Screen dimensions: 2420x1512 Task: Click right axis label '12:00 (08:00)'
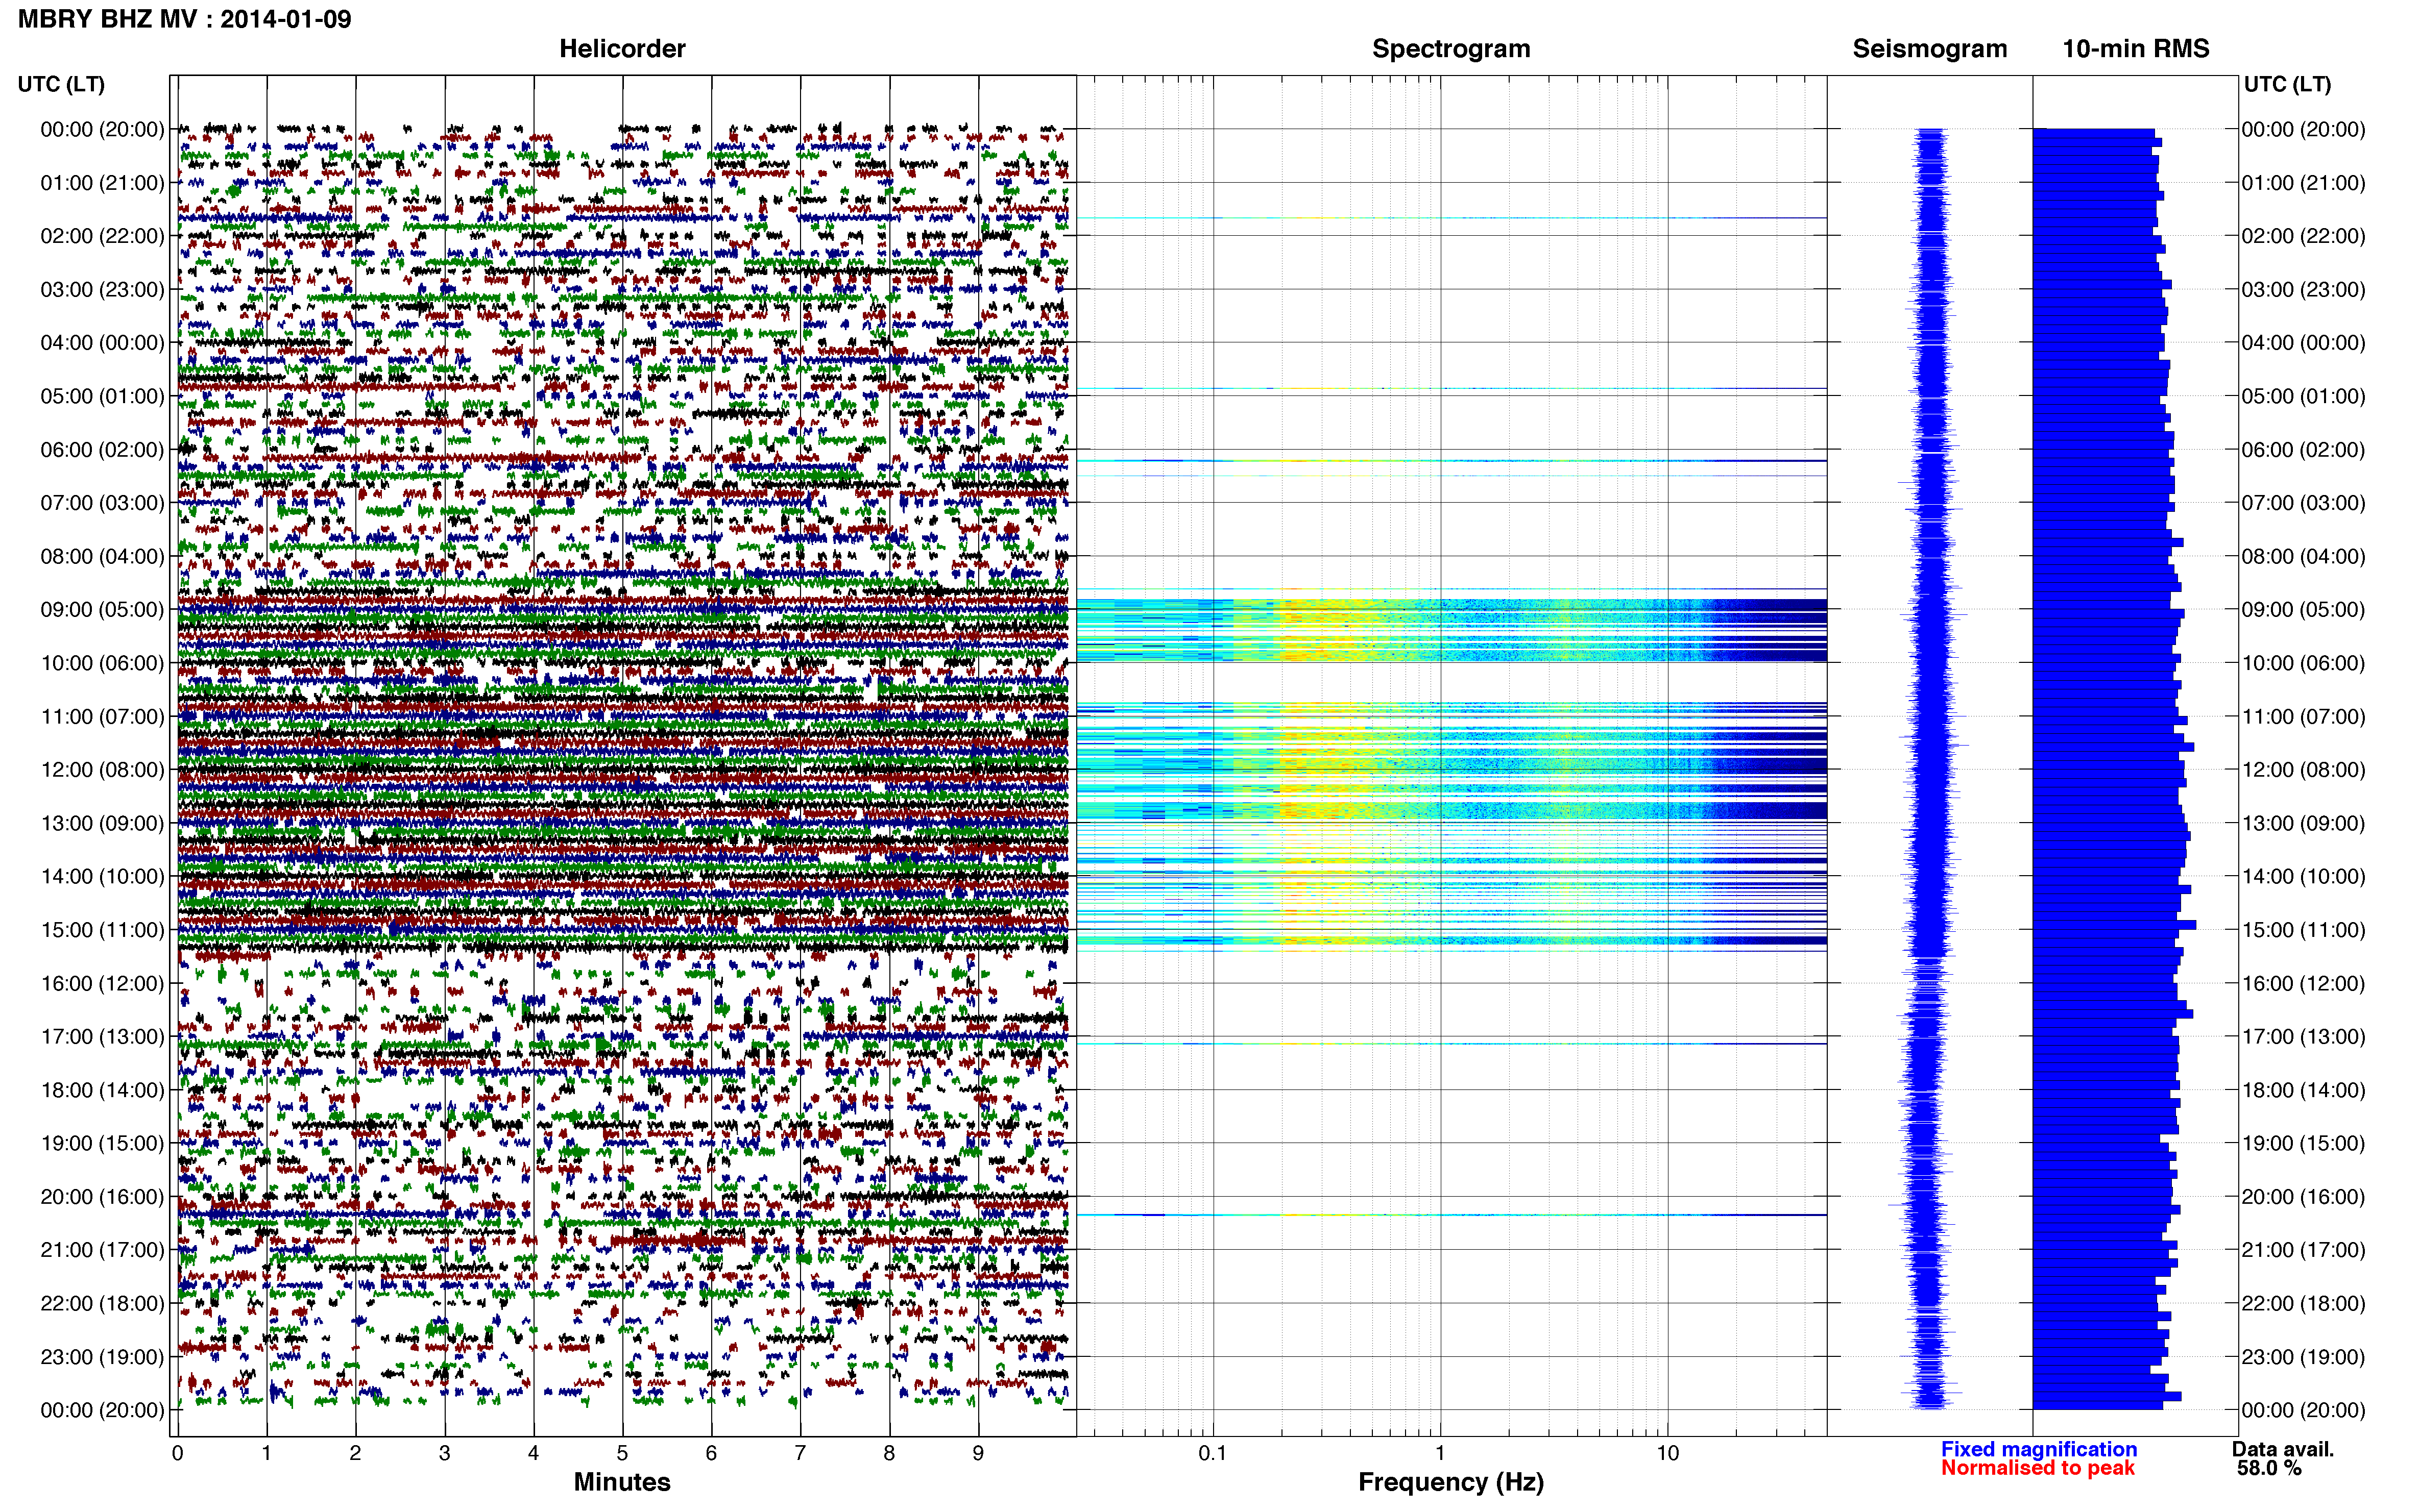[x=2304, y=770]
